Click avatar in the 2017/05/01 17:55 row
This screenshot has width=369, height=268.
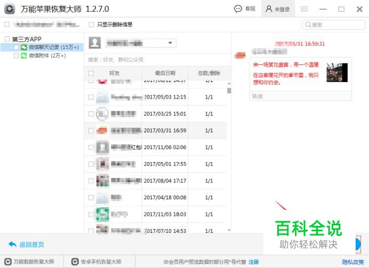[x=102, y=164]
